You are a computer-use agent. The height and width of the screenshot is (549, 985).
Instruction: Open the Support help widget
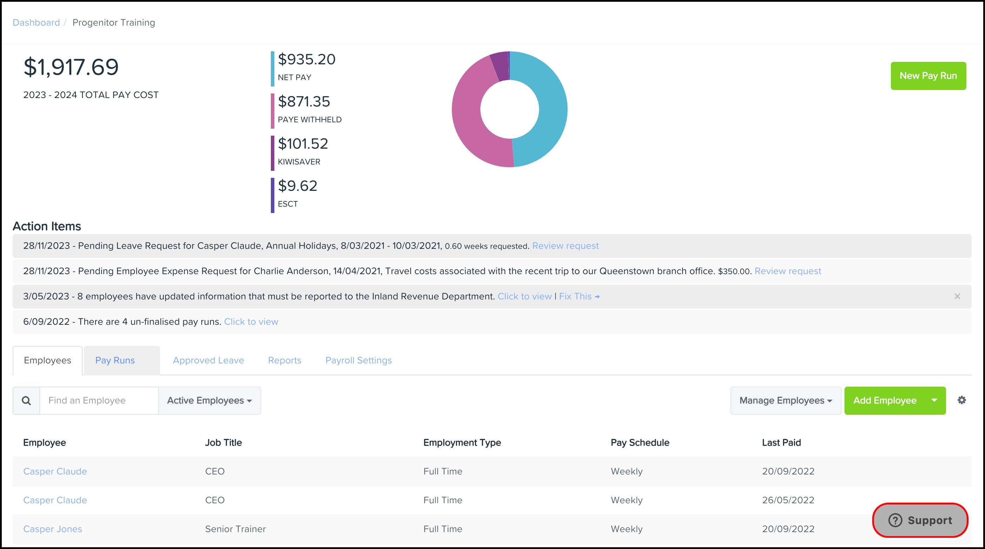[920, 520]
